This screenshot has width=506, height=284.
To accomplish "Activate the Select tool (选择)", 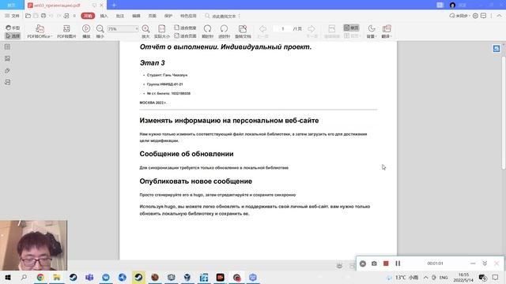I will 13,35.
